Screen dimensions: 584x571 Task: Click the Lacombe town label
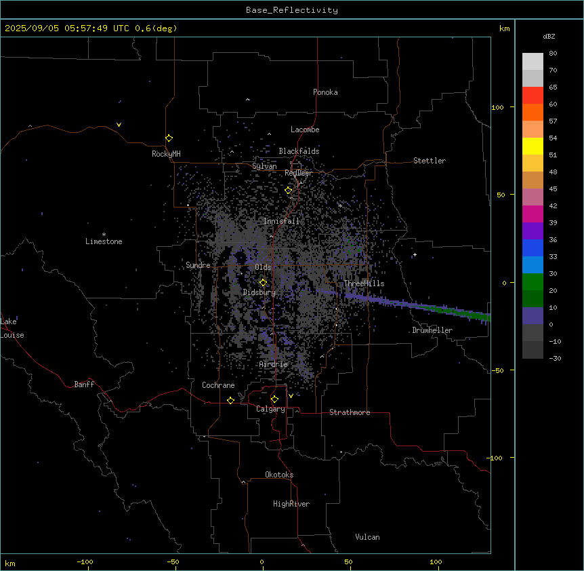point(305,130)
